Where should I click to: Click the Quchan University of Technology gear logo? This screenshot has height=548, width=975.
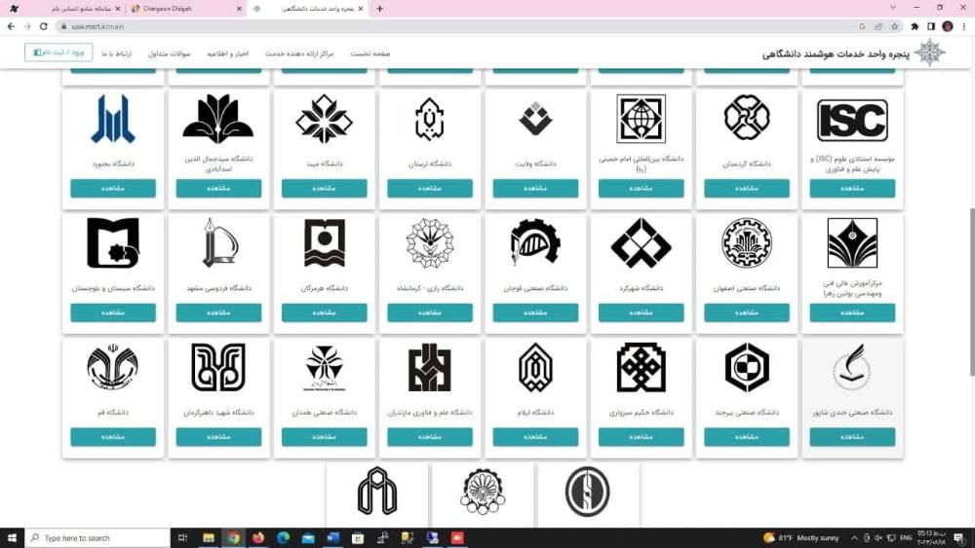[535, 242]
